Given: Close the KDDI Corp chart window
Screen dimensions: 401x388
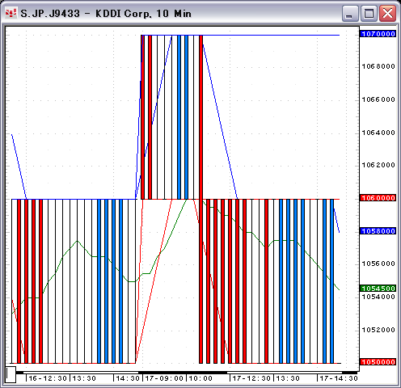Looking at the screenshot, I should [x=387, y=13].
